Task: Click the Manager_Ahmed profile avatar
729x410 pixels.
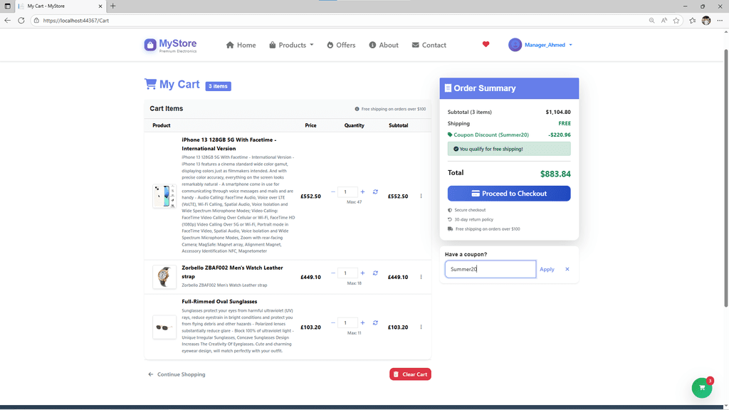Action: click(515, 45)
